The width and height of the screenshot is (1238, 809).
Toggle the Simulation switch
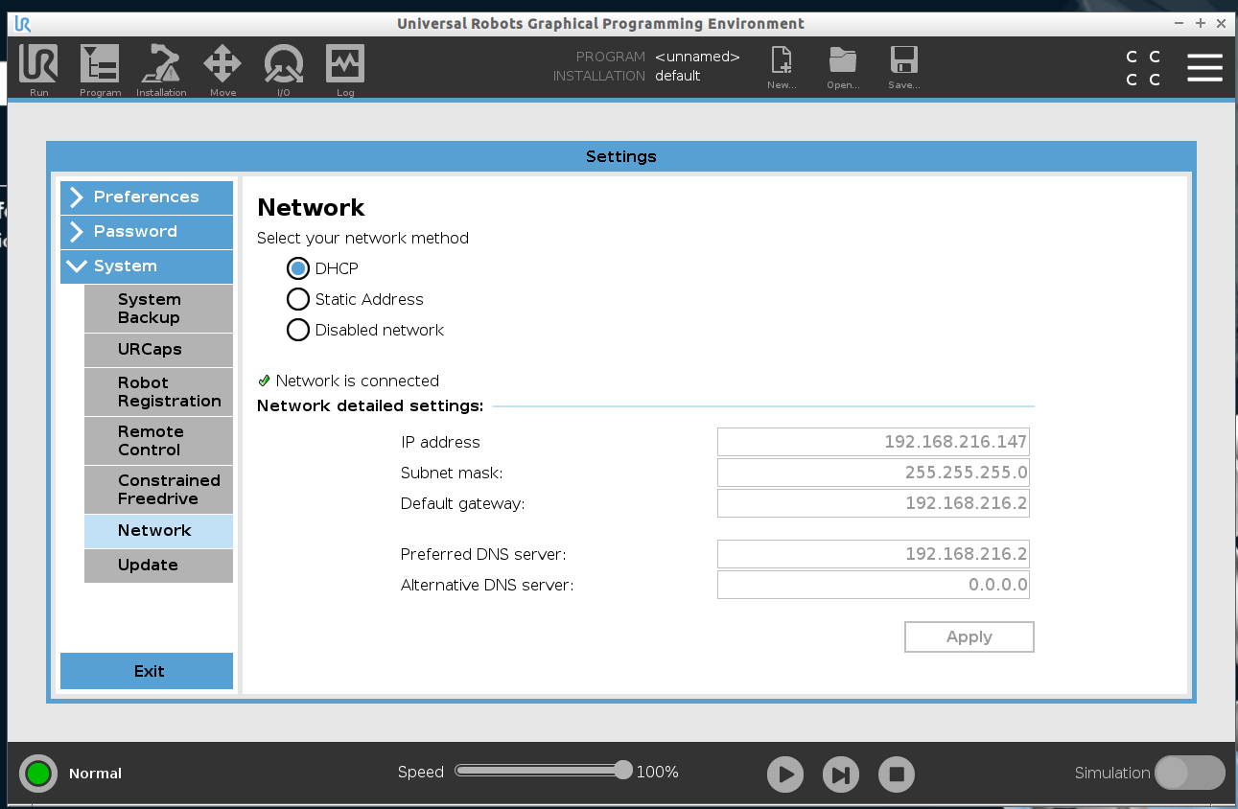pyautogui.click(x=1190, y=773)
